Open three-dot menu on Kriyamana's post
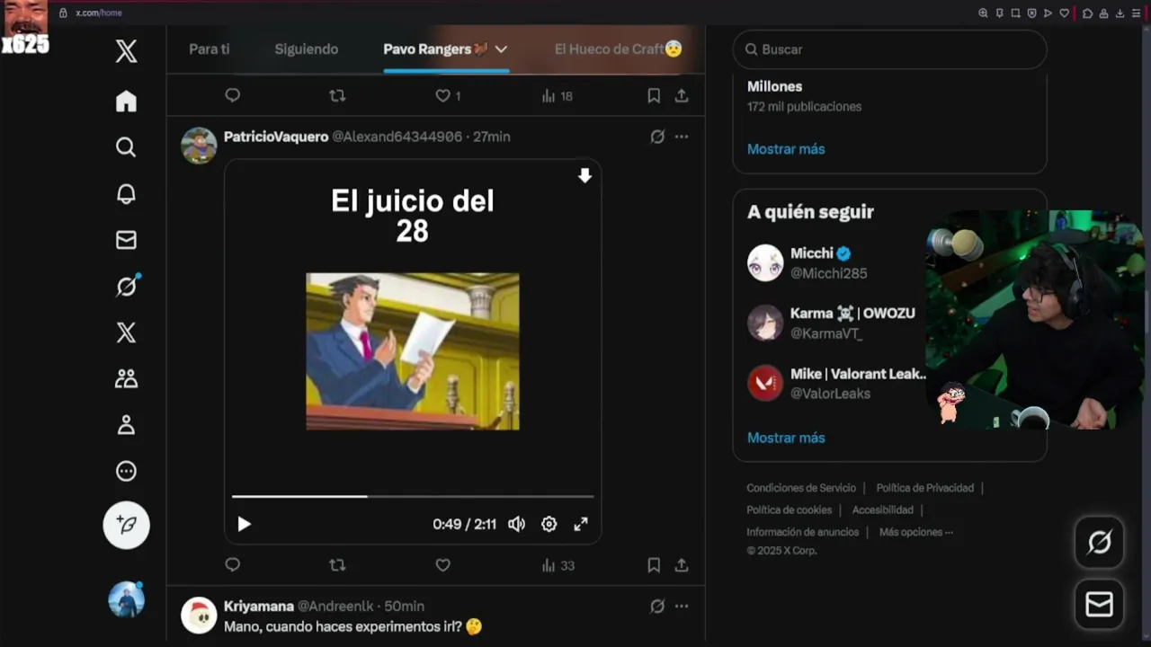The width and height of the screenshot is (1151, 647). 682,607
